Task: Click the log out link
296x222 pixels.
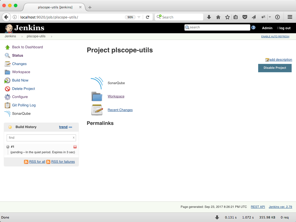Action: click(x=285, y=28)
